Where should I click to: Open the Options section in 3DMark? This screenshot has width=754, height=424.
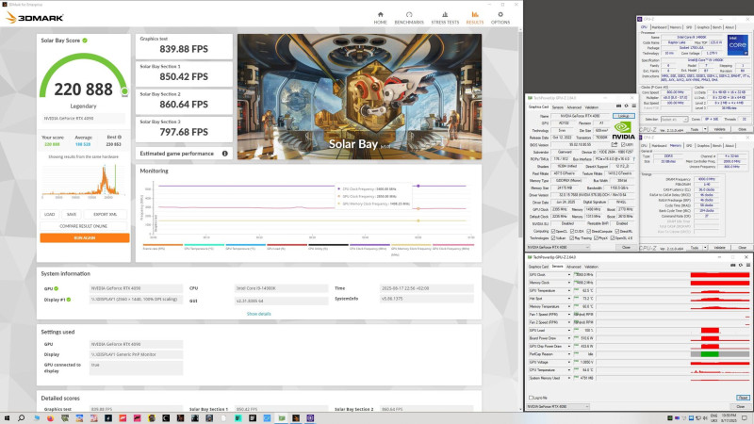[500, 18]
